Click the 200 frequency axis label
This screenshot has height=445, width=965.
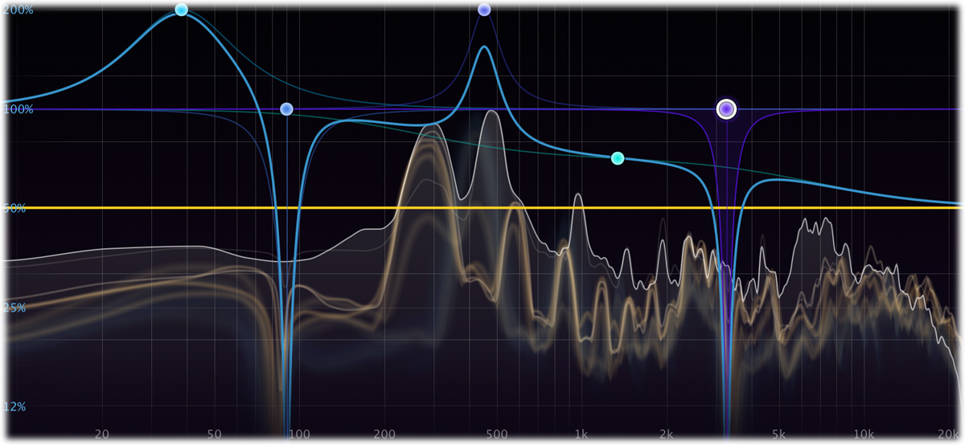coord(384,434)
